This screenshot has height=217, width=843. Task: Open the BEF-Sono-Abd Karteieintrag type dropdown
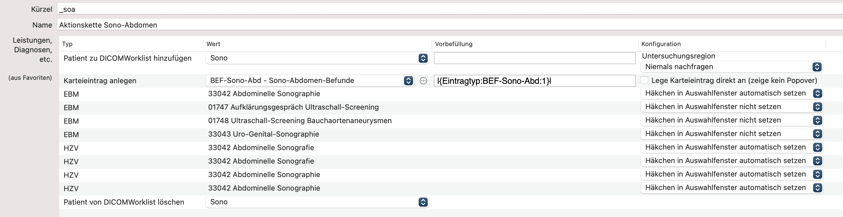(310, 81)
